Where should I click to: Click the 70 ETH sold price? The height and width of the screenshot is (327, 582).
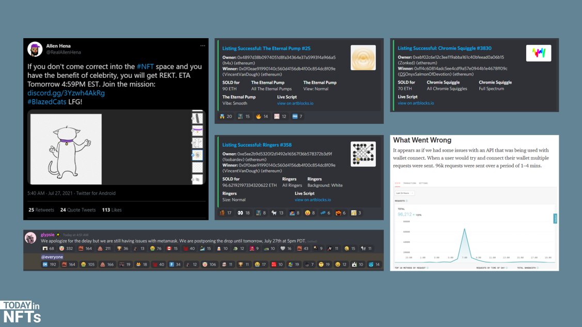pyautogui.click(x=405, y=89)
